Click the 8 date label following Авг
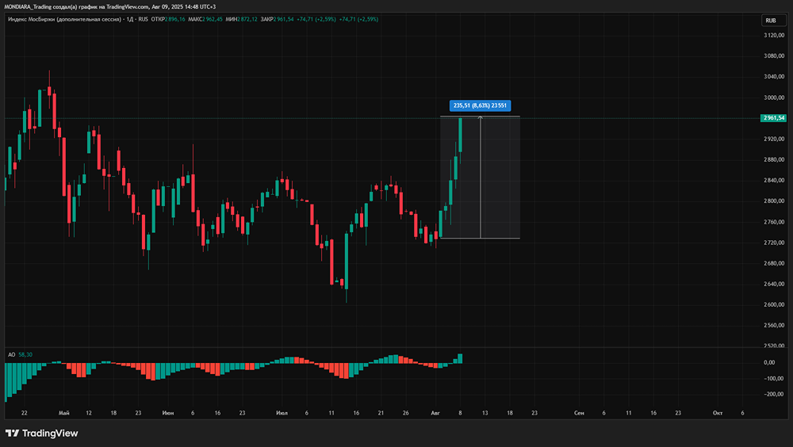 click(x=460, y=413)
